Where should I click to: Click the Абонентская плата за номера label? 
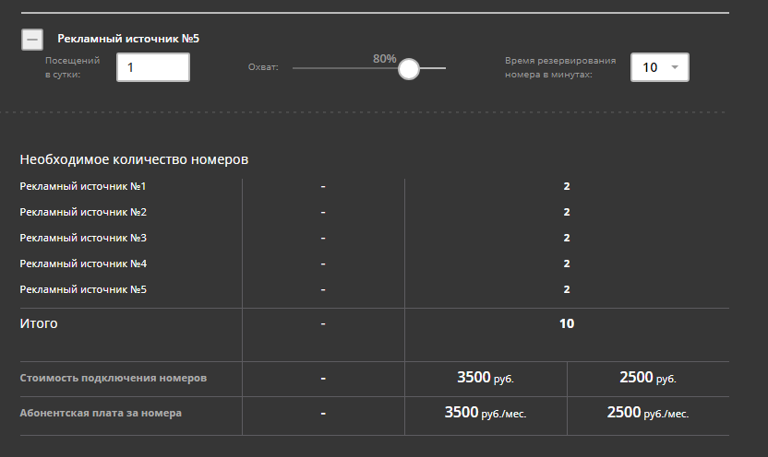(101, 413)
